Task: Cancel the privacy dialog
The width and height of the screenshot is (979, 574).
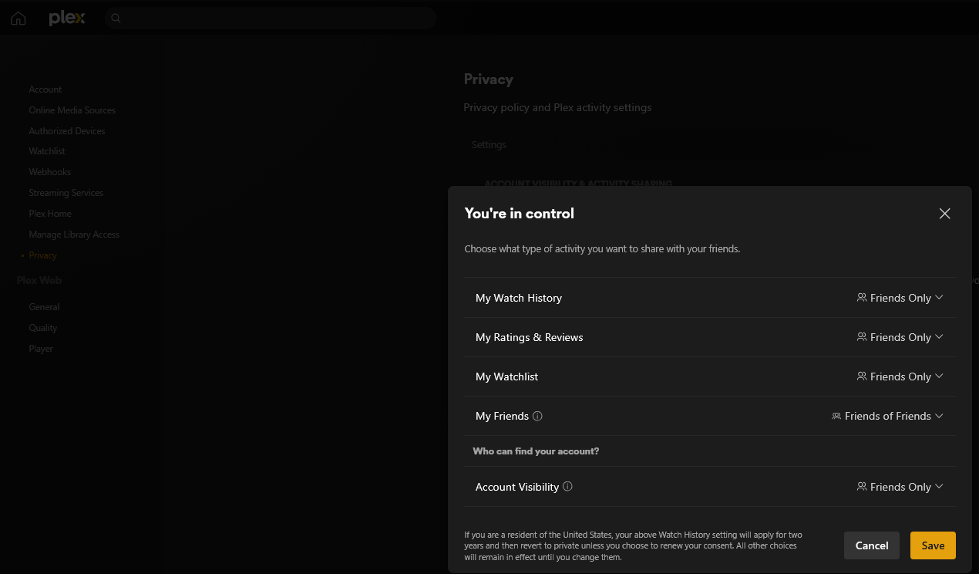Action: point(871,545)
